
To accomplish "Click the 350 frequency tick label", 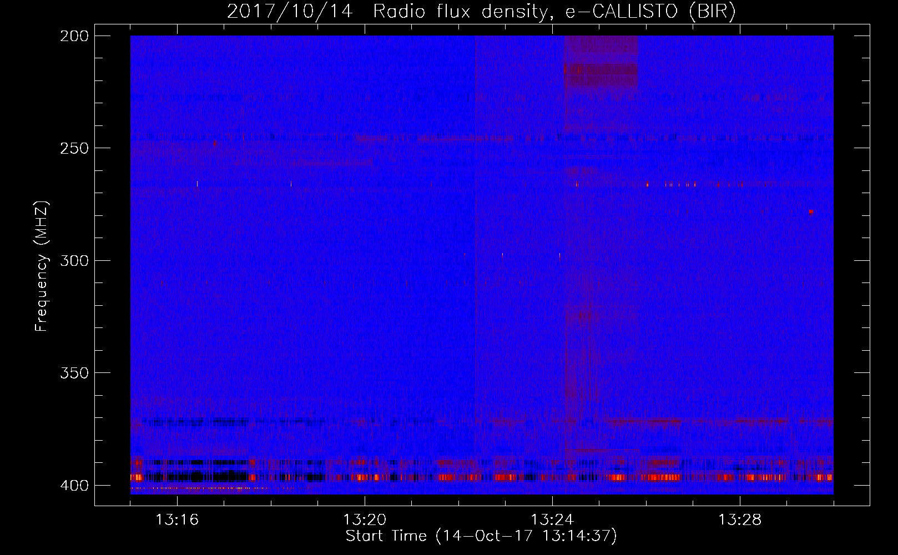I will coord(74,372).
